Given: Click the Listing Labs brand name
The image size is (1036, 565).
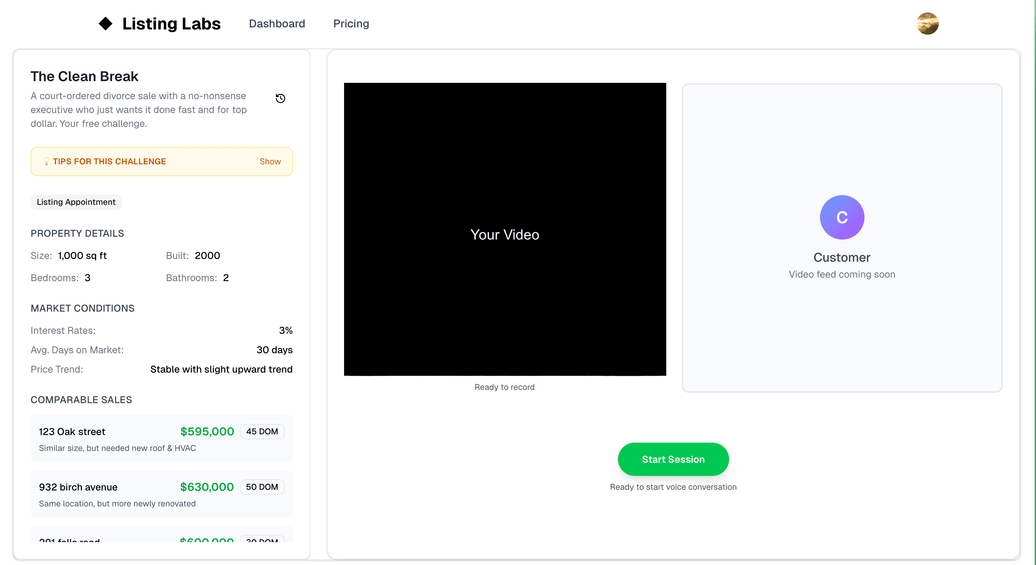Looking at the screenshot, I should pos(171,24).
